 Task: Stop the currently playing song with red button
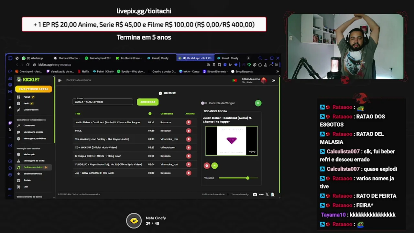[207, 166]
